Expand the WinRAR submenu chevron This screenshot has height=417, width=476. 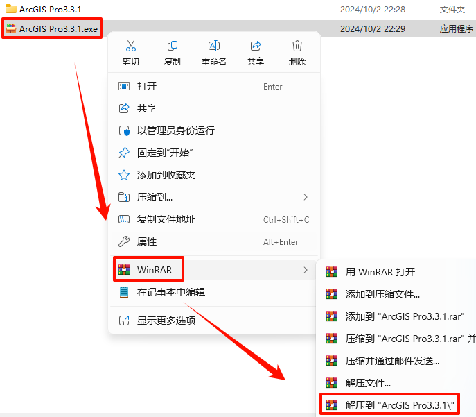pos(306,270)
